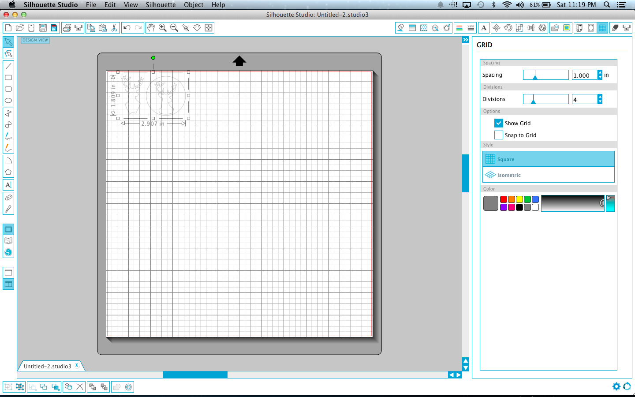Switch to the Untitled-2.studio3 tab
Screen dimensions: 635x397
[x=47, y=366]
